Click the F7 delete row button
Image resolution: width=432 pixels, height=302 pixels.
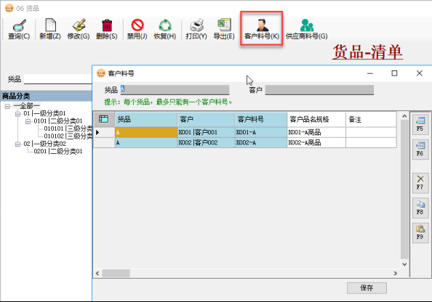tap(420, 183)
